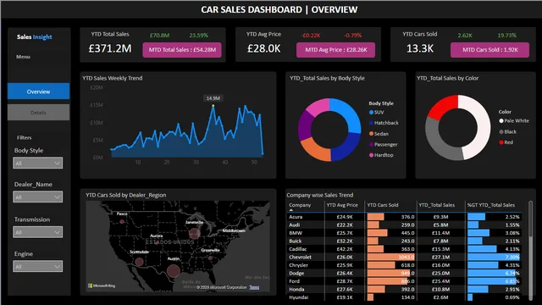
Task: Click the Ford 6.85% share bar cell
Action: (494, 281)
